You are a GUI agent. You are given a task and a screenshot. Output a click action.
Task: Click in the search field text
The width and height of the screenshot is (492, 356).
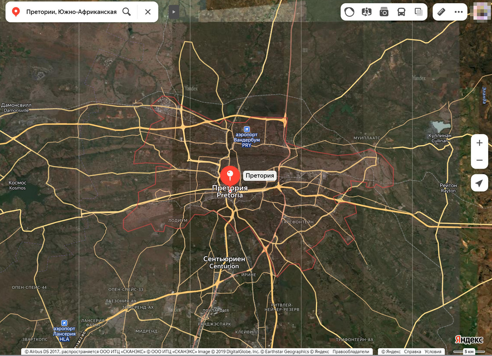pos(71,12)
